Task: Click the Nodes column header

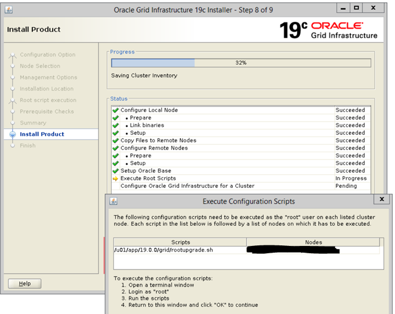Action: click(x=313, y=242)
